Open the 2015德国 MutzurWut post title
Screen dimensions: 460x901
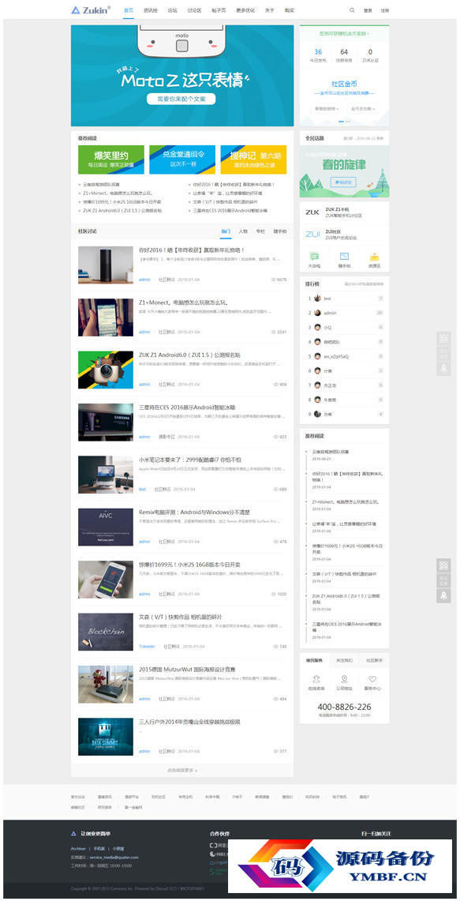click(187, 670)
